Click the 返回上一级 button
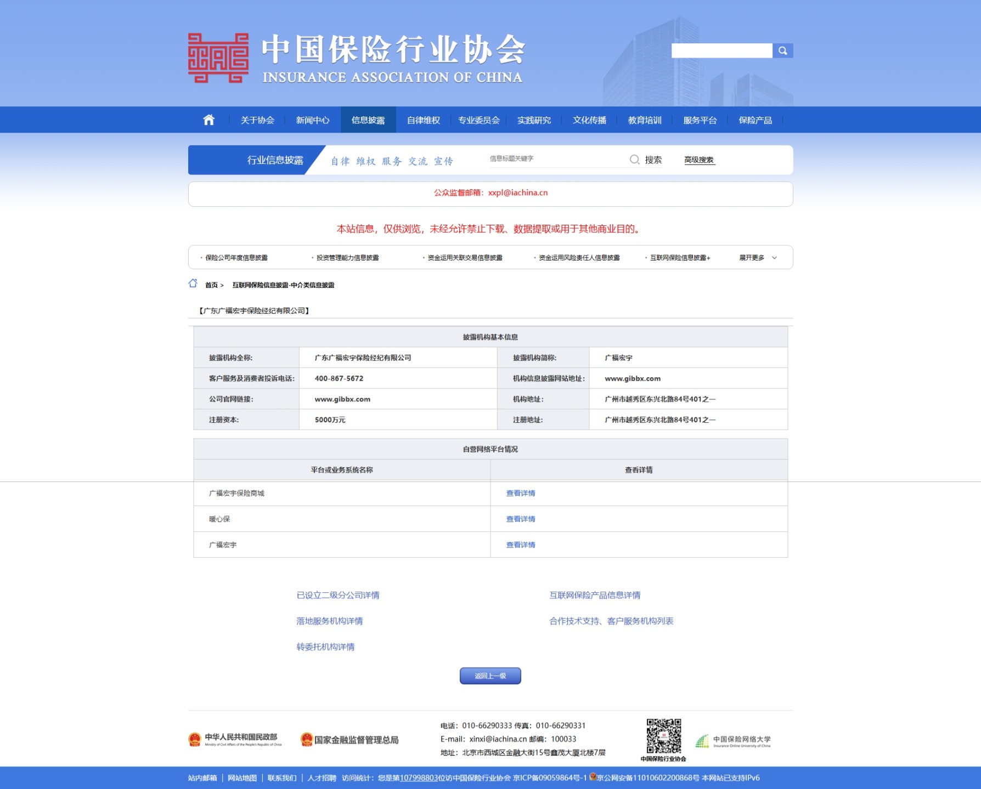Image resolution: width=981 pixels, height=789 pixels. pos(490,676)
